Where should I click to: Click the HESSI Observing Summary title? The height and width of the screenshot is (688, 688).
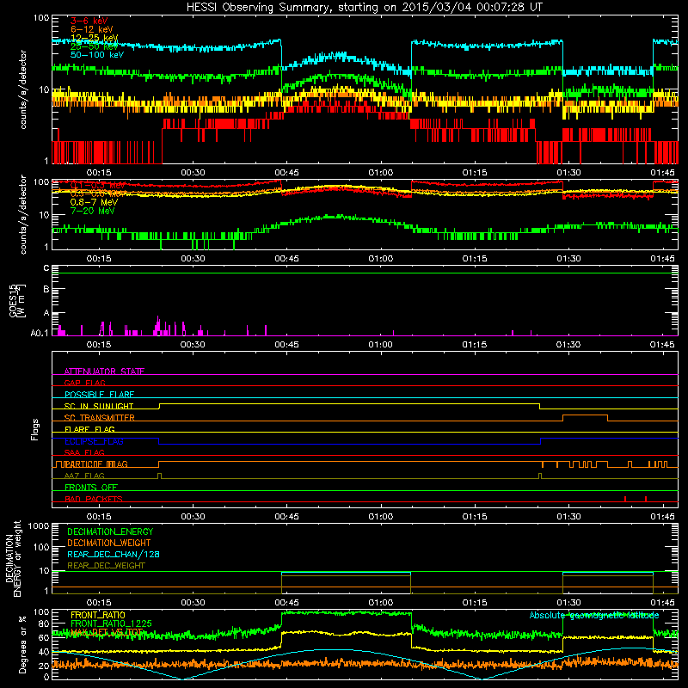point(365,8)
